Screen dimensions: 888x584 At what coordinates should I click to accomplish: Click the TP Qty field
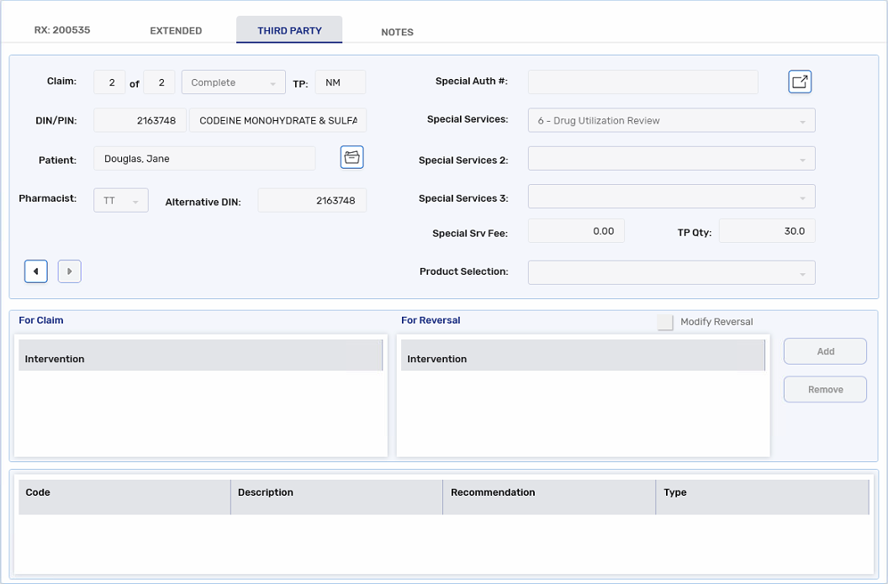[x=766, y=231]
